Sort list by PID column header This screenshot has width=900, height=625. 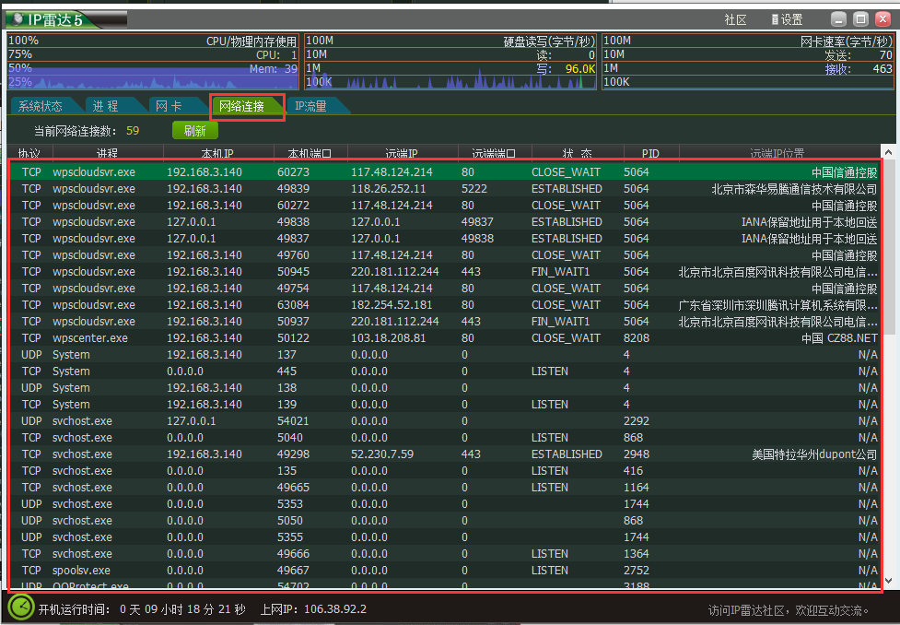tap(650, 153)
